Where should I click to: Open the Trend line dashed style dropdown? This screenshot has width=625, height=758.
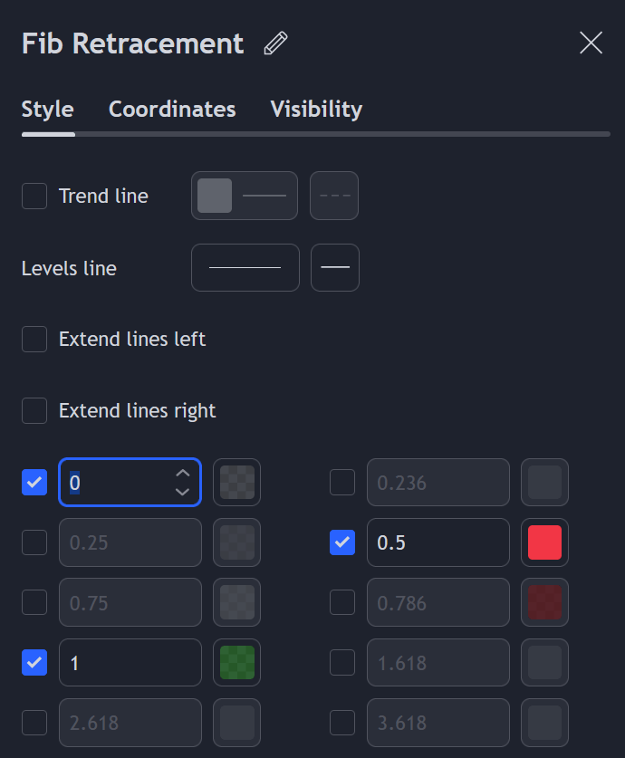point(334,196)
